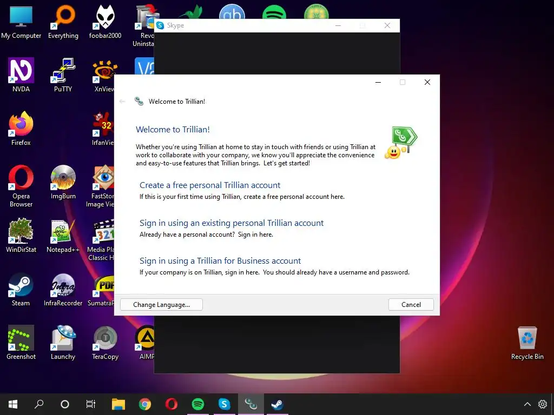Click the Steam taskbar icon
Screen dimensions: 554x415
click(x=278, y=404)
